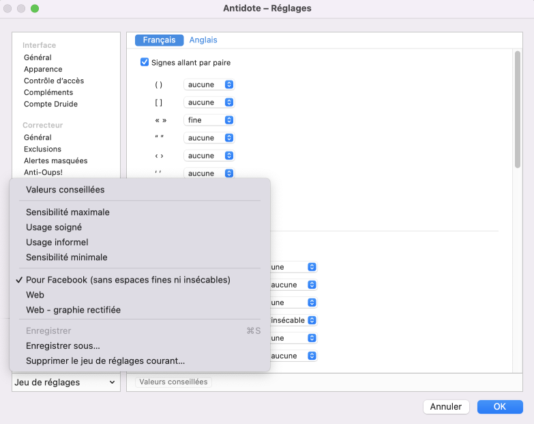Screen dimensions: 534x424
Task: Select Sensibilité minimale preset
Action: pyautogui.click(x=67, y=257)
